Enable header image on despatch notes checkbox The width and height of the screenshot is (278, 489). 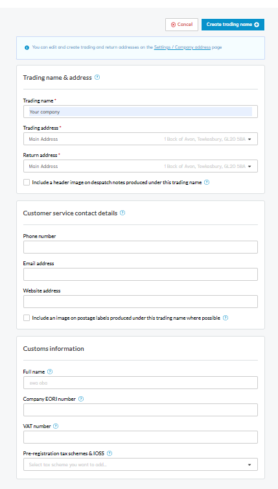point(27,182)
